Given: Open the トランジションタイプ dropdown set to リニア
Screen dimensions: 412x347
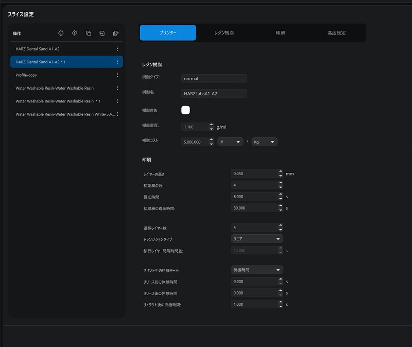Looking at the screenshot, I should [x=257, y=239].
